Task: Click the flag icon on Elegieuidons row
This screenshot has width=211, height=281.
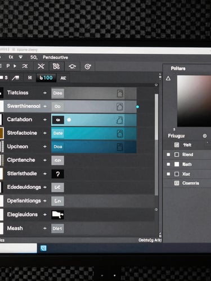Action: (x=57, y=215)
